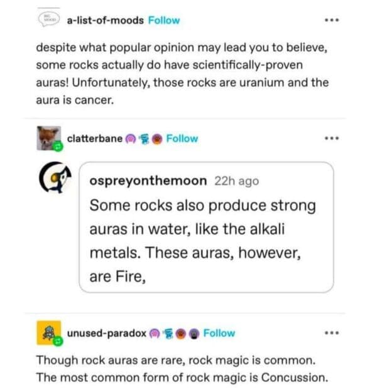This screenshot has height=392, width=377.
Task: Open the clatterbane username link
Action: (x=94, y=138)
